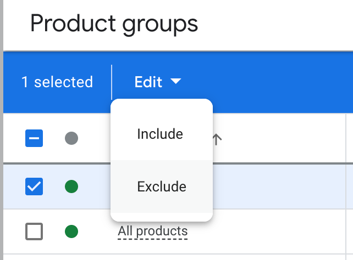The width and height of the screenshot is (353, 260).
Task: Open the Edit dropdown in the blue bar
Action: pyautogui.click(x=158, y=82)
